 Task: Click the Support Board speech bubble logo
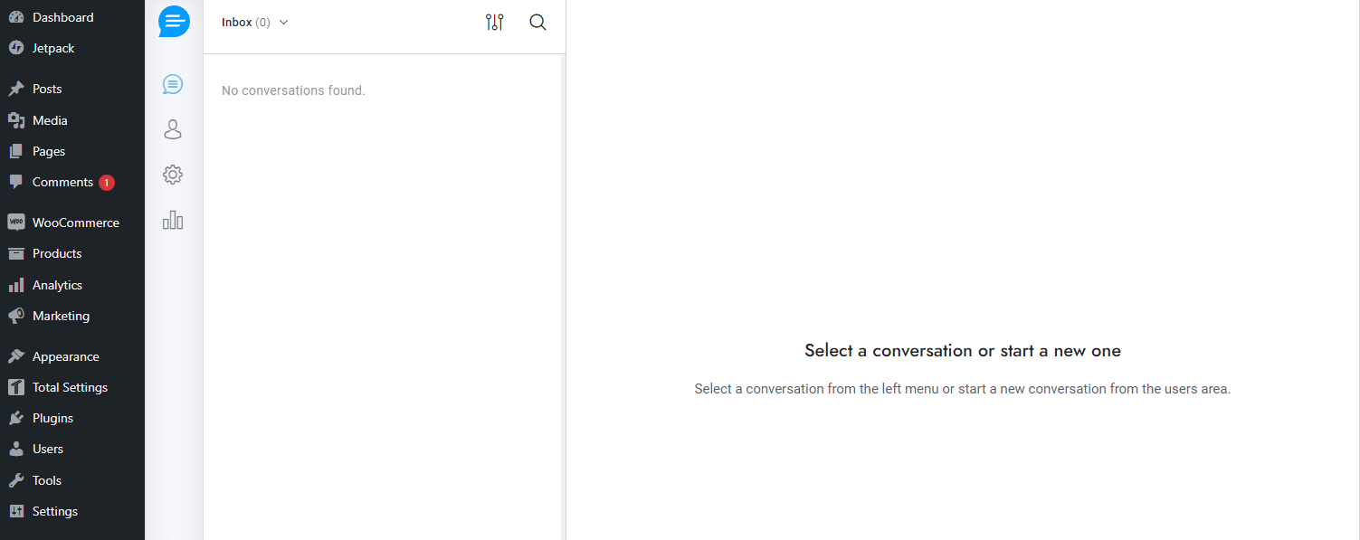click(173, 21)
